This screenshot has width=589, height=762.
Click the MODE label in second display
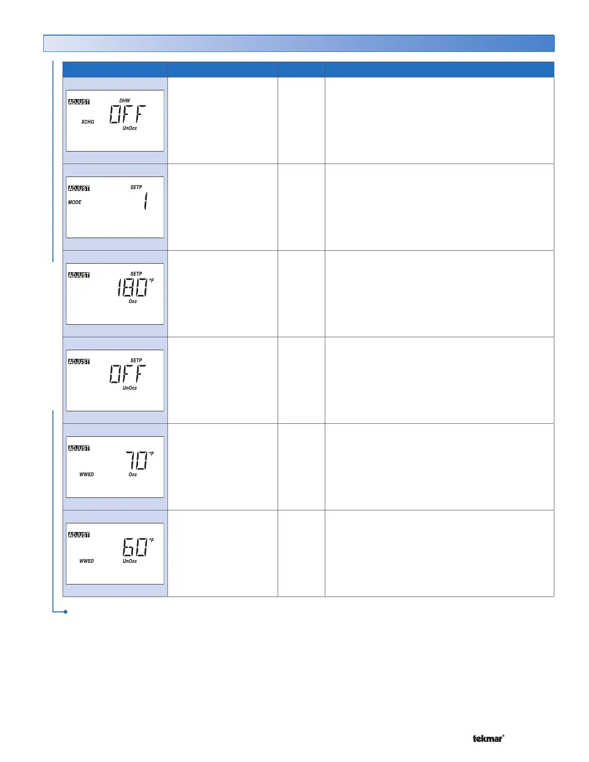[75, 203]
